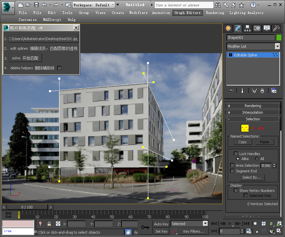Click the Selection Lock padlock icon
The image size is (285, 237).
point(49,224)
